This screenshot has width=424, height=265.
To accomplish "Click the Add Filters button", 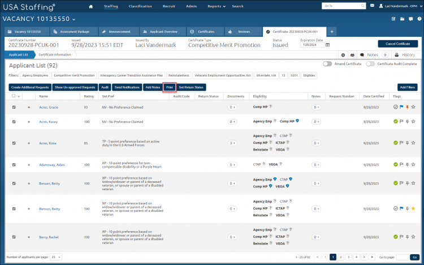I will click(x=407, y=87).
